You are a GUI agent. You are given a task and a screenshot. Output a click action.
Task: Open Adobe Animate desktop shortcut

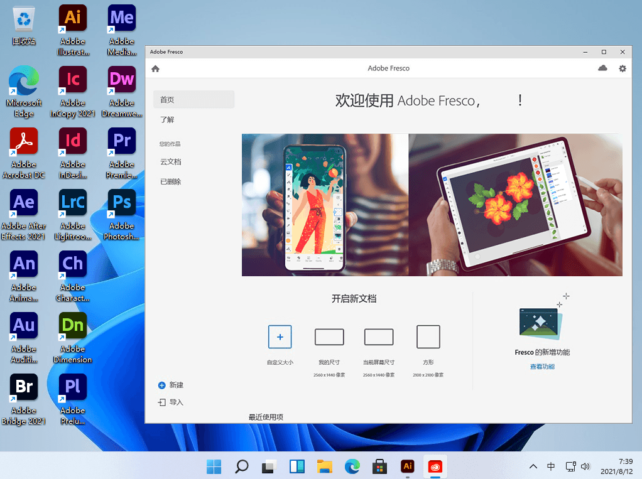click(x=24, y=276)
